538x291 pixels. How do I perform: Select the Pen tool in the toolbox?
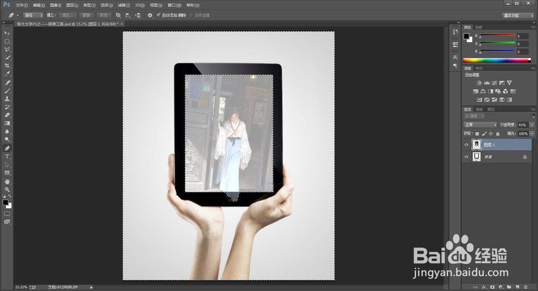(x=7, y=148)
